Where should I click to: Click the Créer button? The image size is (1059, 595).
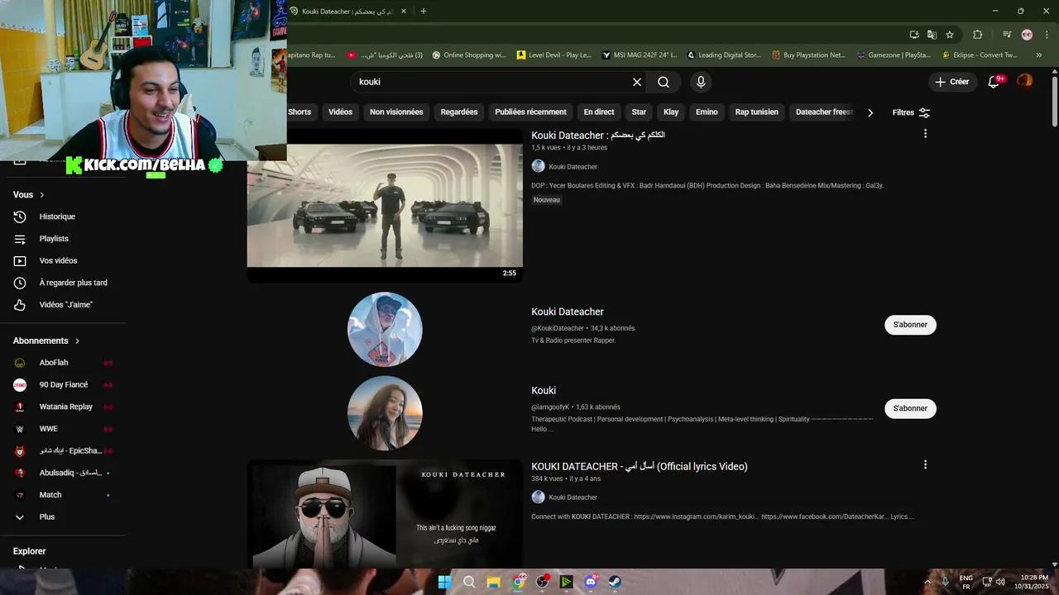click(951, 82)
